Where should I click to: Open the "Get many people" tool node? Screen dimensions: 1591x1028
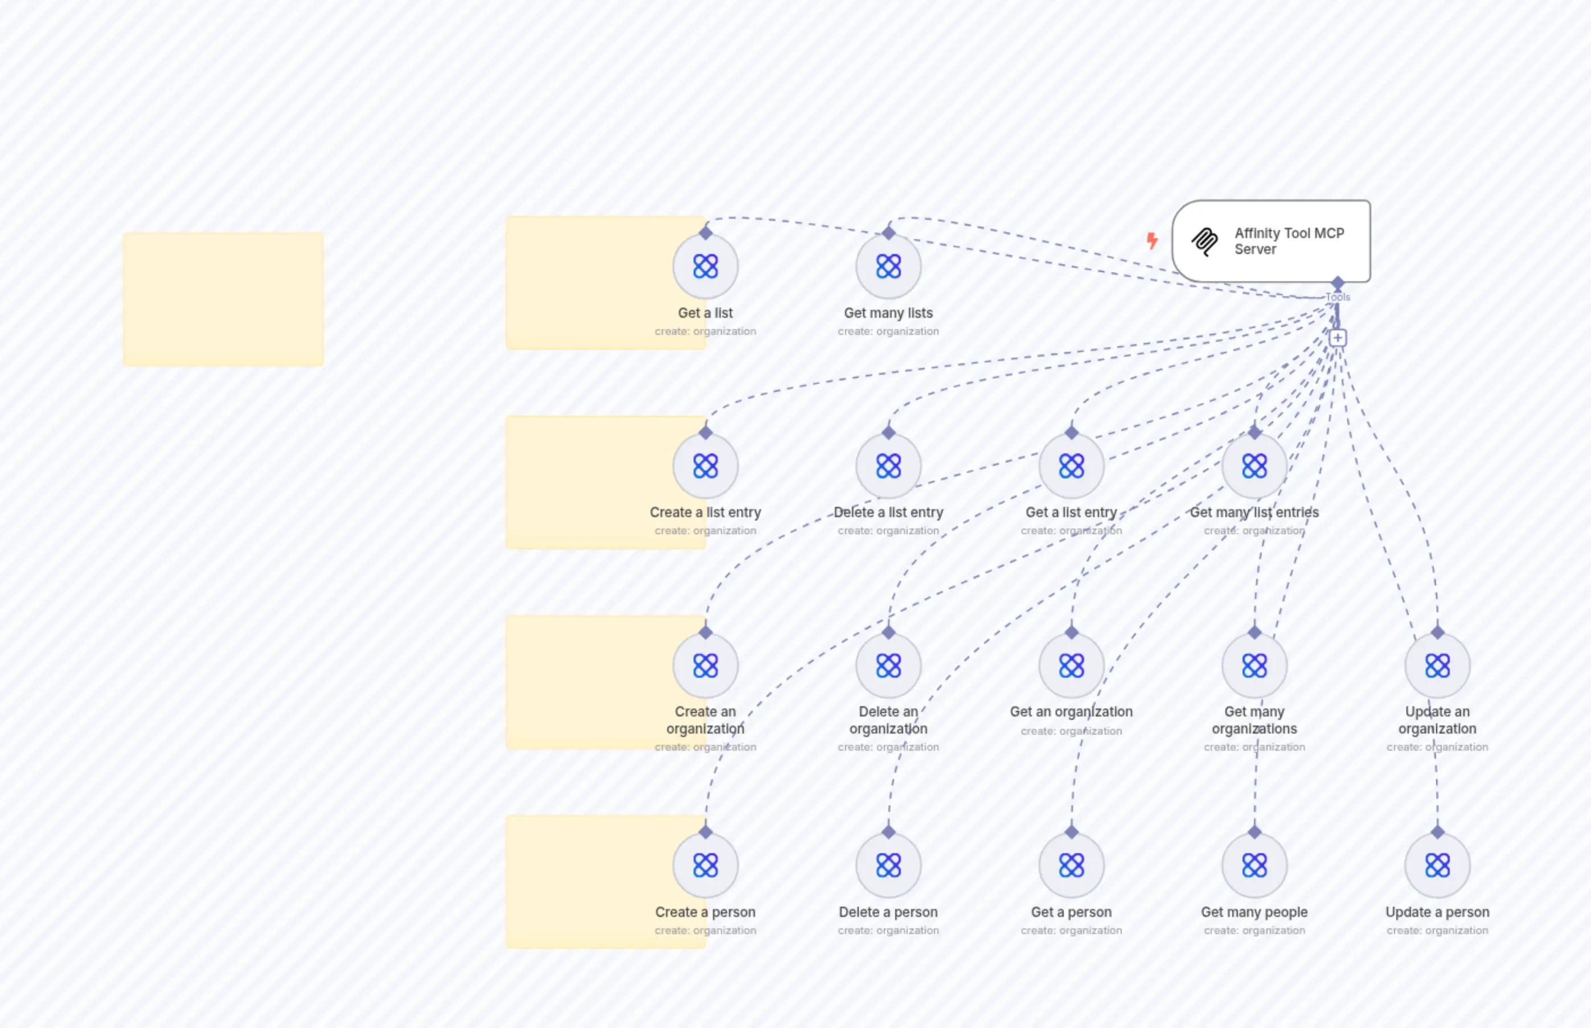pyautogui.click(x=1254, y=865)
